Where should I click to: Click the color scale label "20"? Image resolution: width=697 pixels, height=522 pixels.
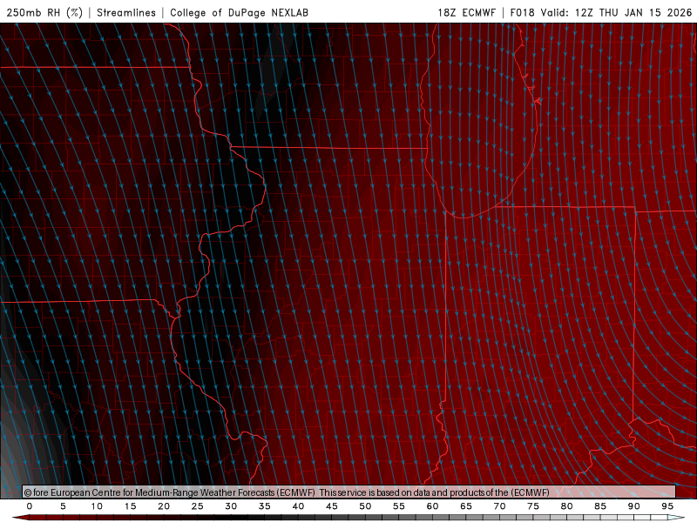pos(164,506)
